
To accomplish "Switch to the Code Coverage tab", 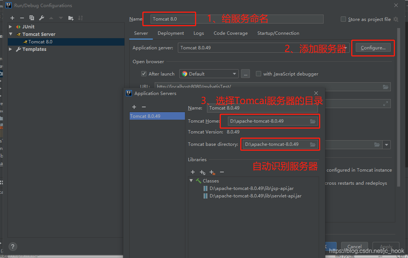I will (231, 33).
